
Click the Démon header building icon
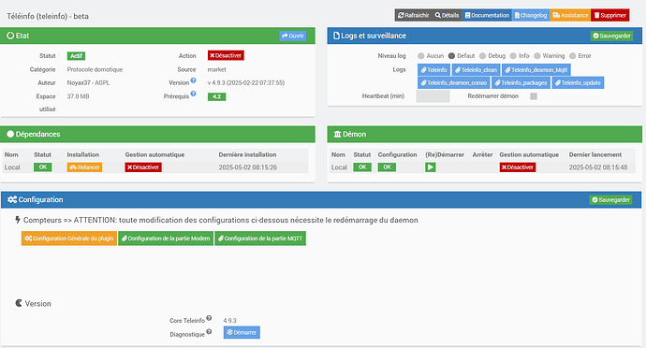pos(337,135)
